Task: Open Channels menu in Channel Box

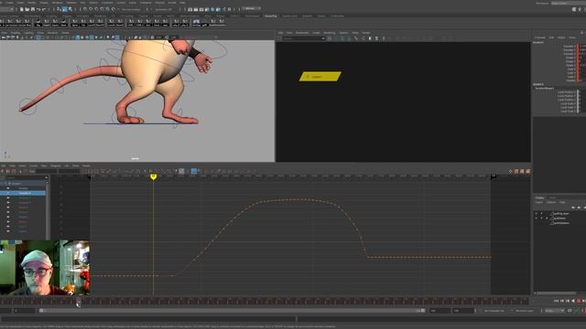Action: [540, 37]
